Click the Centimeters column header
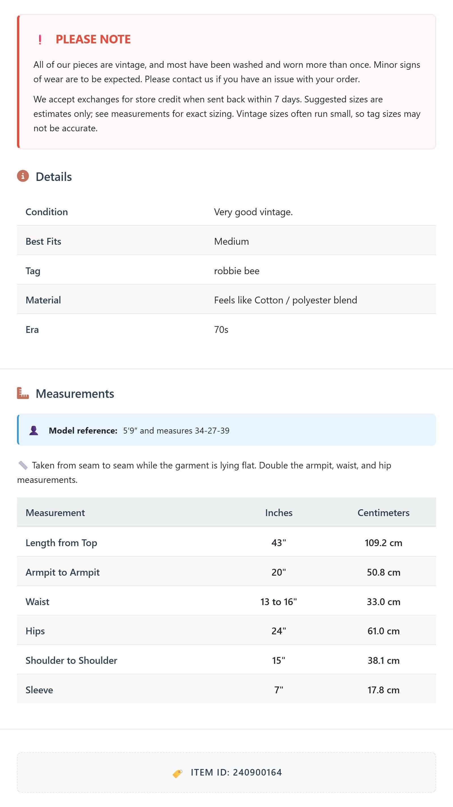453x807 pixels. tap(384, 512)
